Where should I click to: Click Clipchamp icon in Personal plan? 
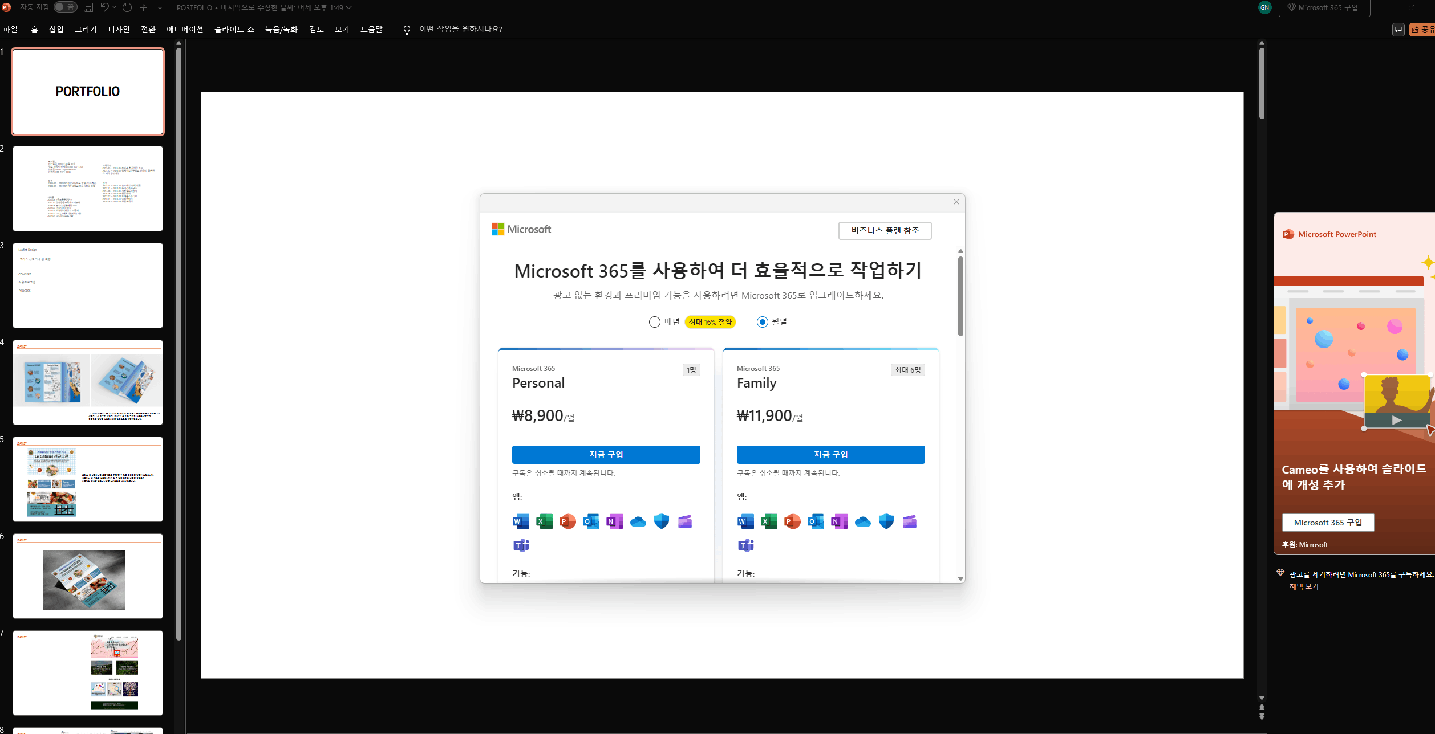click(x=685, y=521)
